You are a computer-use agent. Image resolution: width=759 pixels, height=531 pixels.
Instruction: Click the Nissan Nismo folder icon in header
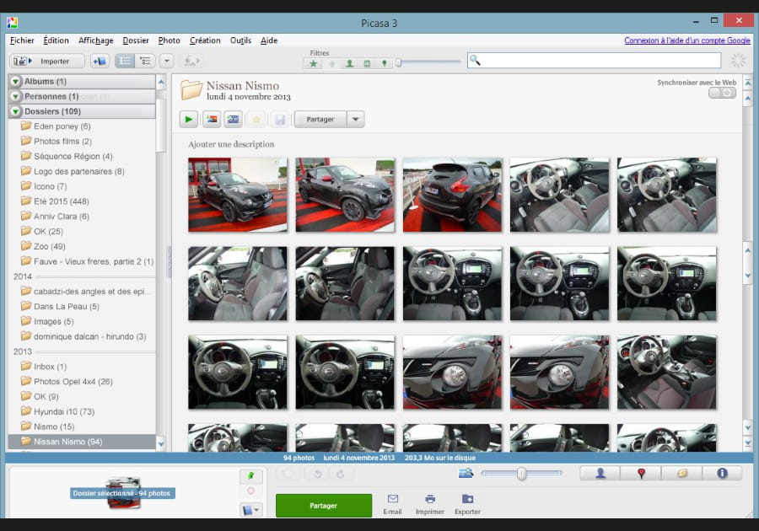click(x=191, y=90)
